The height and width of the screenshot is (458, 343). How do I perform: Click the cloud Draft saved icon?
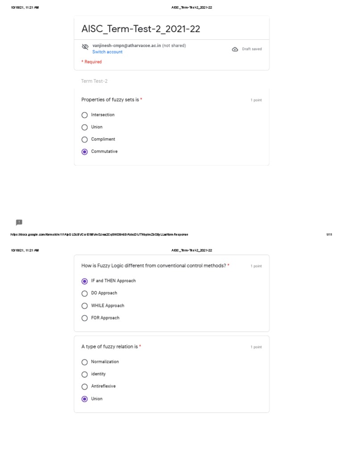coord(235,49)
